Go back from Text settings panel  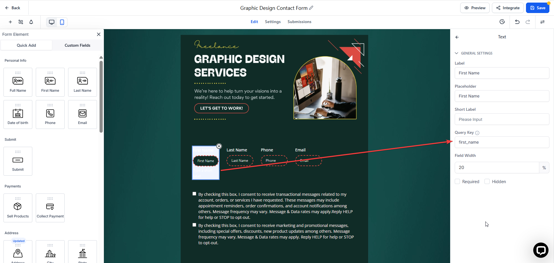point(457,37)
